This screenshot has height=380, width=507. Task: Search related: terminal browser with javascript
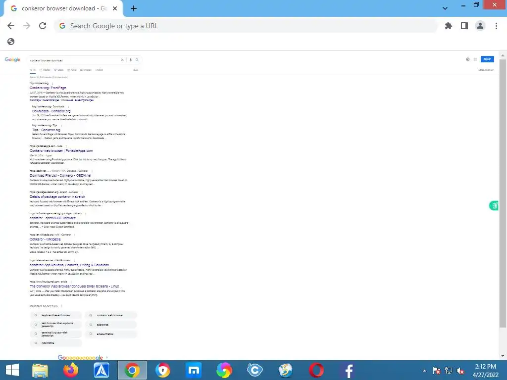point(56,334)
